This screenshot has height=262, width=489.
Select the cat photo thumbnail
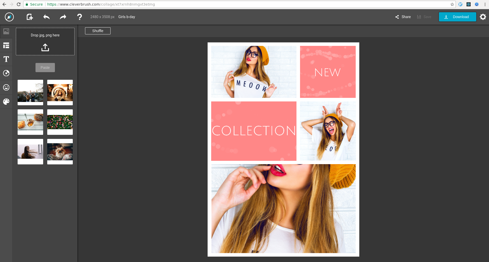60,152
